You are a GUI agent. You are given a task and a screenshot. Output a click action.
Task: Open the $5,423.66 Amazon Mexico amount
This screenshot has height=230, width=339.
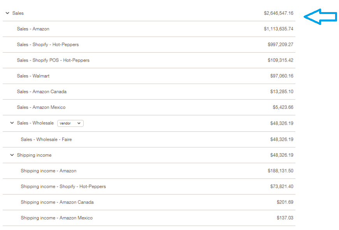tap(283, 107)
